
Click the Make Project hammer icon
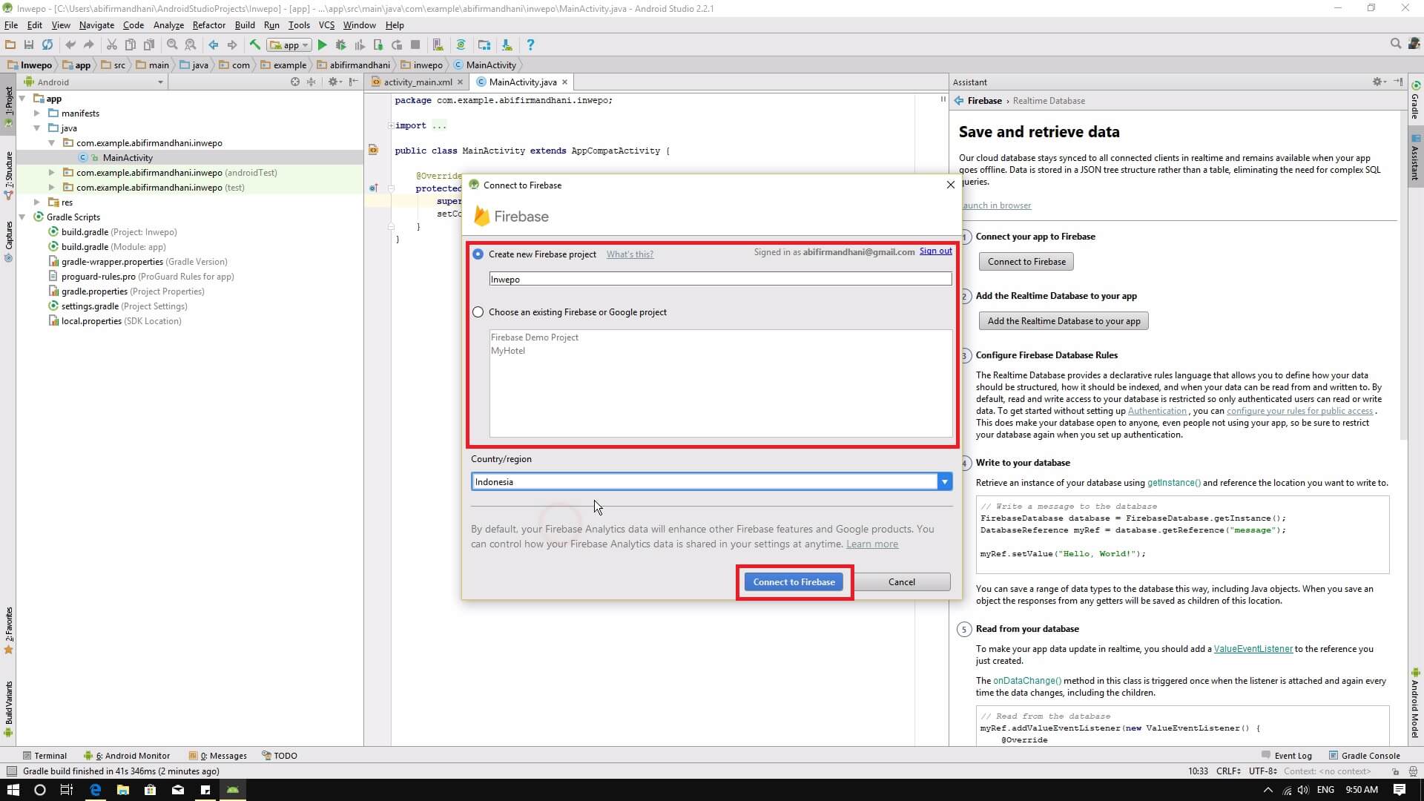pos(255,45)
